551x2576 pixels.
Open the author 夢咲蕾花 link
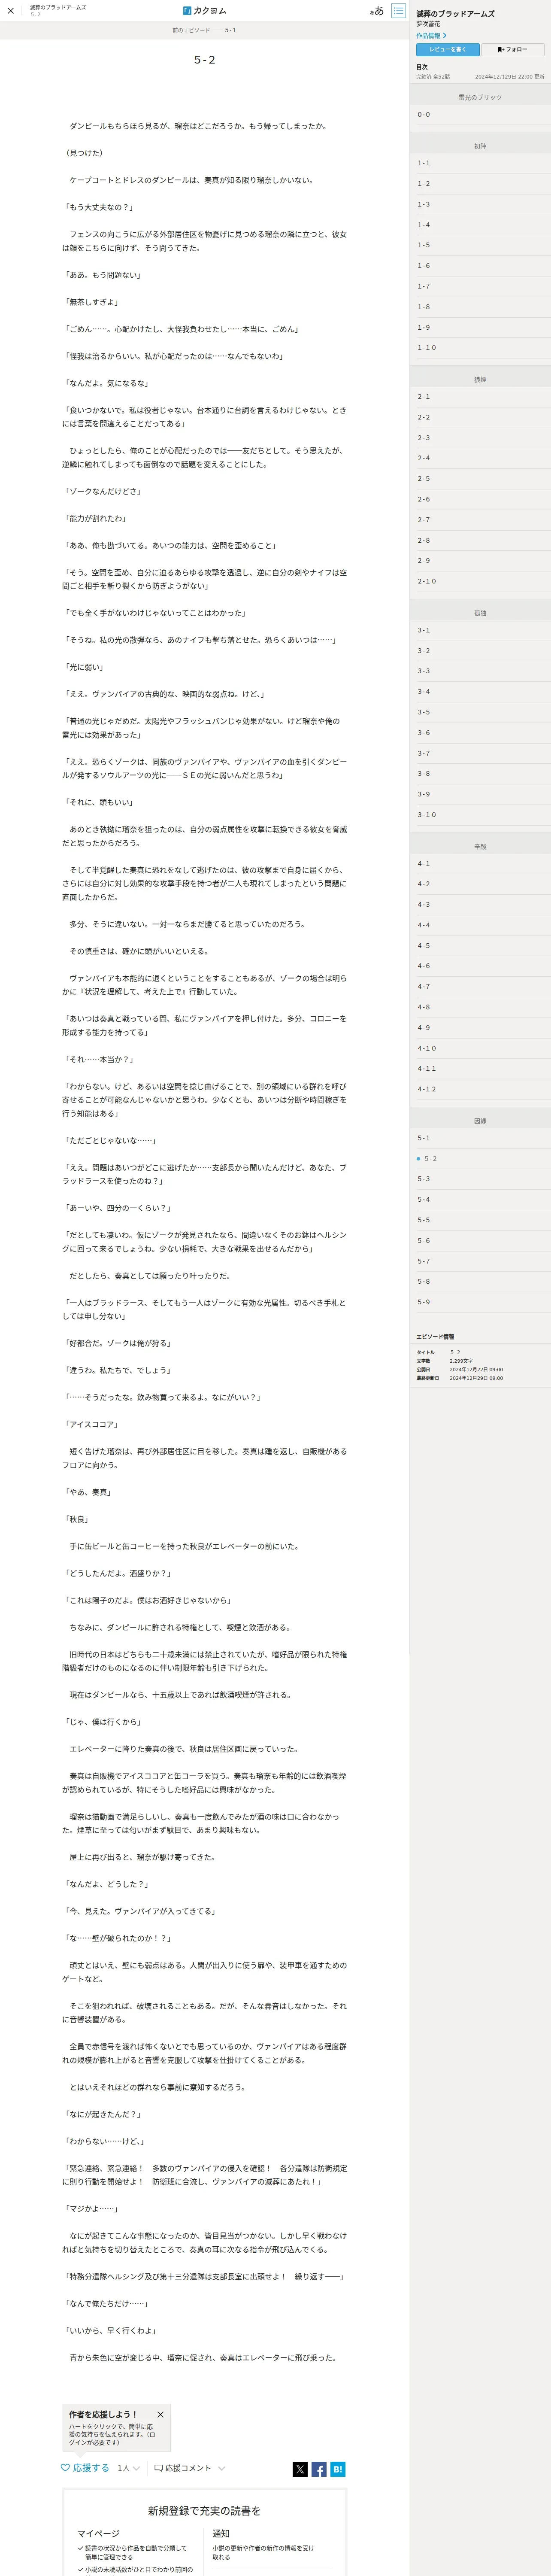[x=428, y=24]
